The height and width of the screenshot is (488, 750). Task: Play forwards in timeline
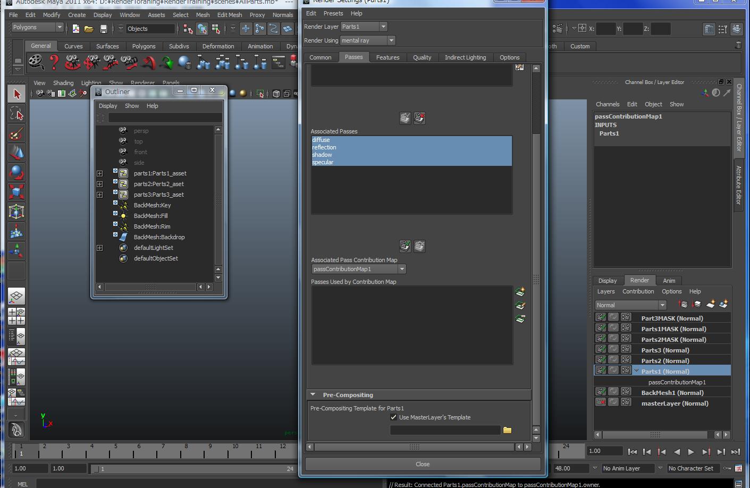click(691, 452)
